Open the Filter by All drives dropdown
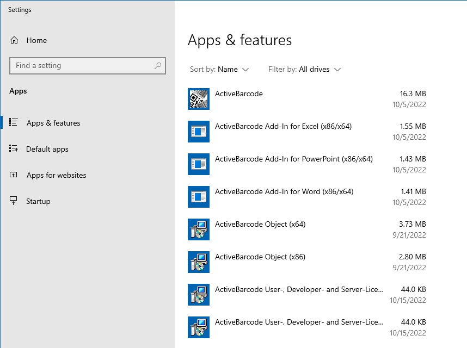The height and width of the screenshot is (348, 467). coord(304,69)
